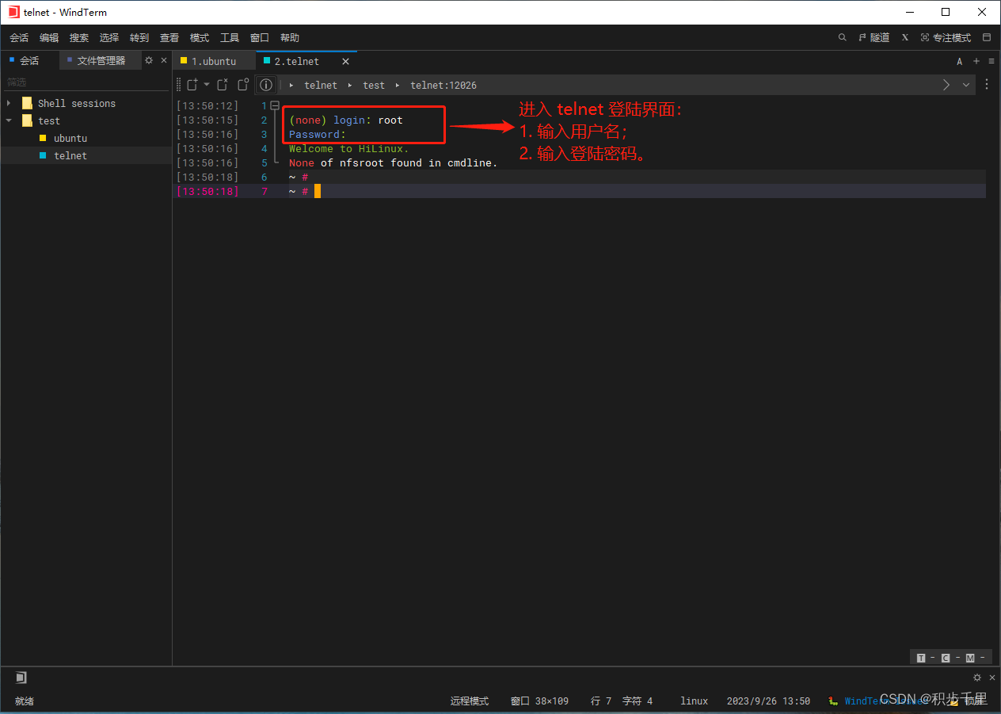Viewport: 1001px width, 714px height.
Task: Open the 转到 menu
Action: 139,37
